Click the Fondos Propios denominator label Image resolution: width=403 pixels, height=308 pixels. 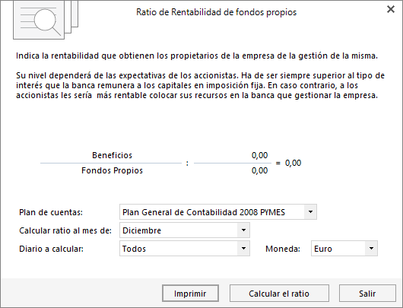click(x=112, y=170)
